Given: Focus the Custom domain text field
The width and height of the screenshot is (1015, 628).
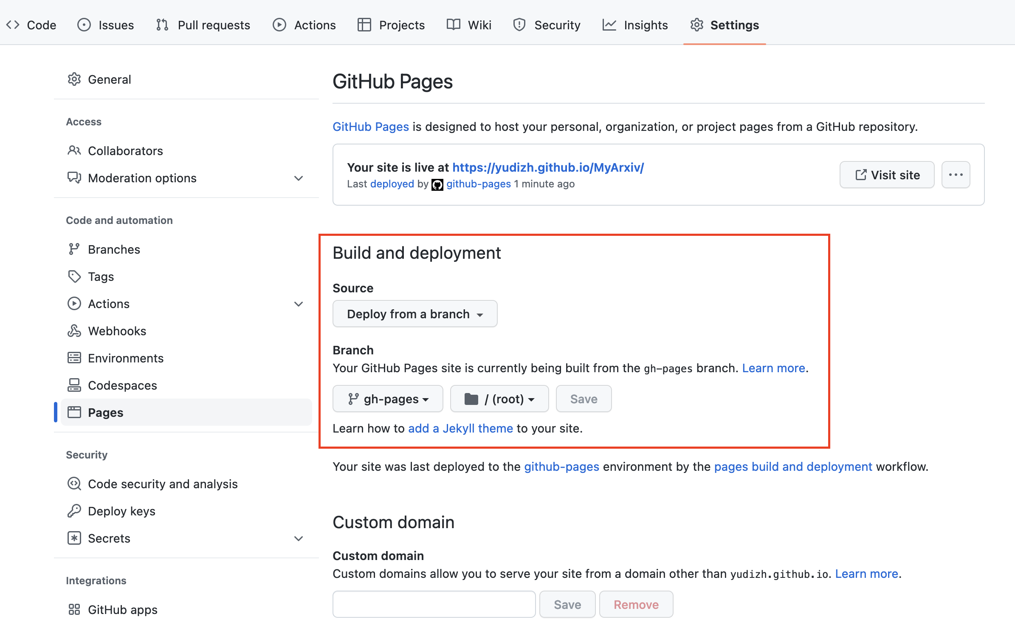Looking at the screenshot, I should tap(434, 604).
